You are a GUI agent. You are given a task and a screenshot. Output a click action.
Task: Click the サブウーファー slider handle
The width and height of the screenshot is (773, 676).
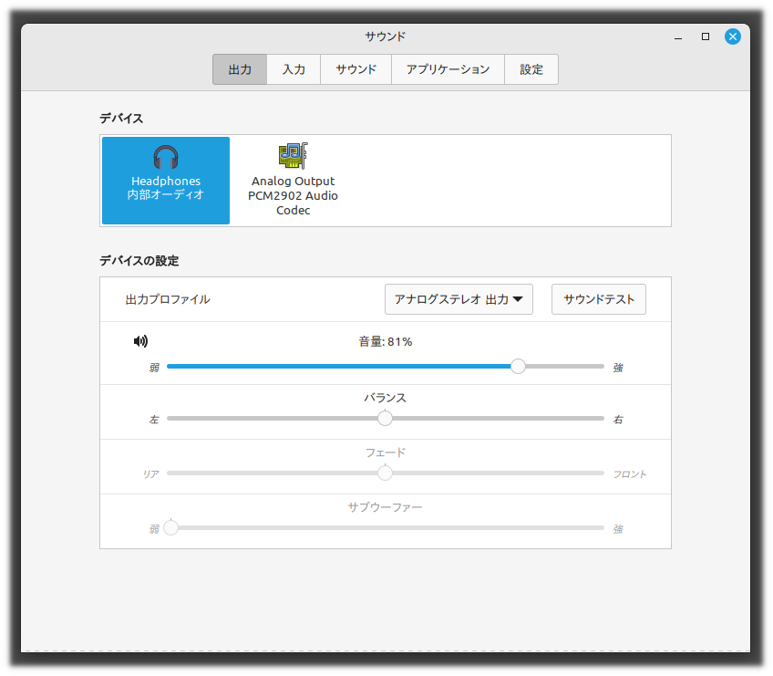170,527
